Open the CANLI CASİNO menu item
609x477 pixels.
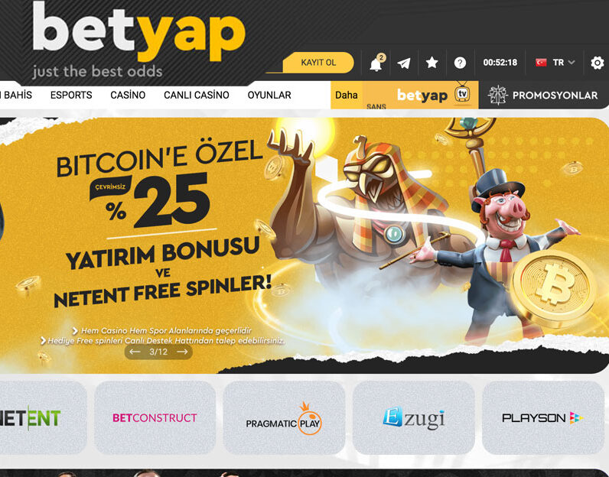(197, 95)
